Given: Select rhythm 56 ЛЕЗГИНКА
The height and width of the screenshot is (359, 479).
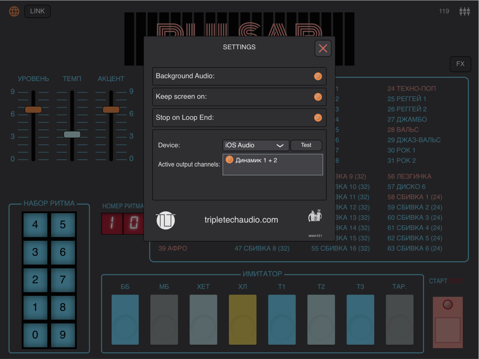Looking at the screenshot, I should tap(410, 177).
